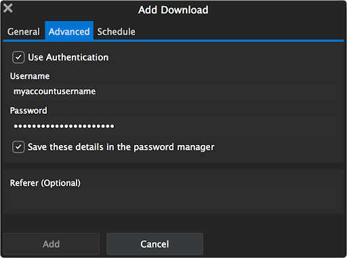
Task: Click the blue divider line under the tabs
Action: (173, 41)
